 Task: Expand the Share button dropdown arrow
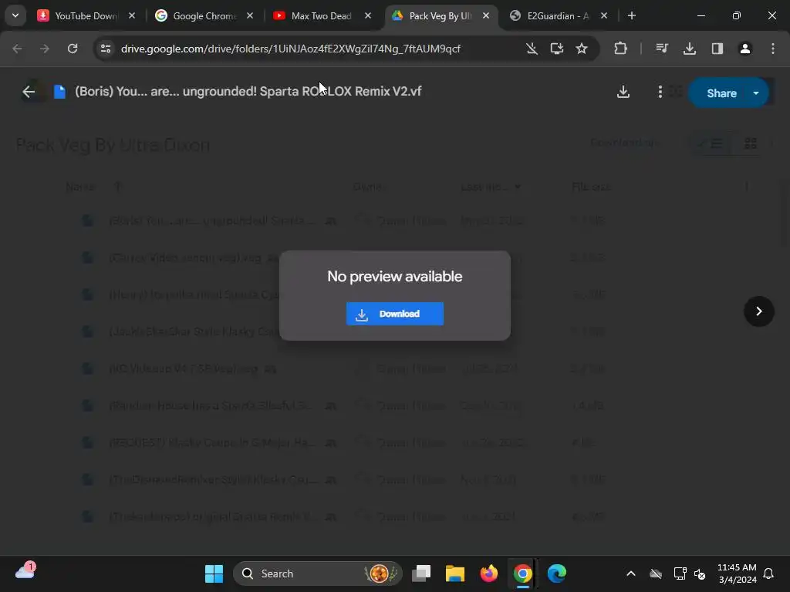[x=756, y=93]
